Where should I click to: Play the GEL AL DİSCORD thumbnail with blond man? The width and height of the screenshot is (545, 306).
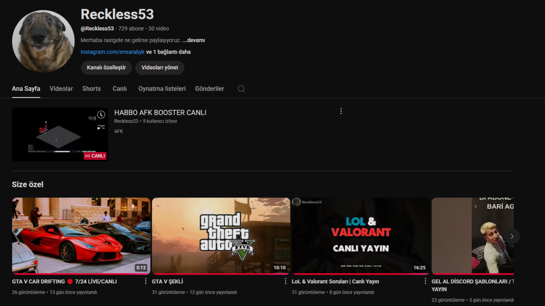pyautogui.click(x=472, y=236)
